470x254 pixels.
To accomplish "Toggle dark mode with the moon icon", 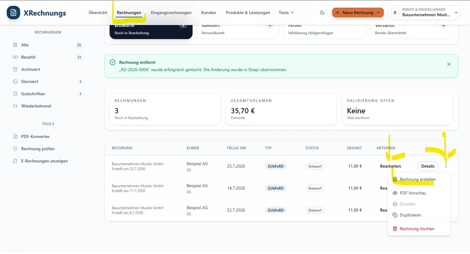I will [322, 13].
